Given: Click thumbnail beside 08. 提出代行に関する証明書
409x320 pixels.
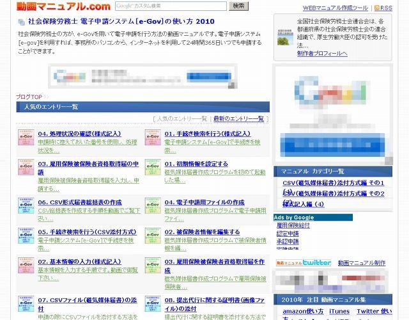Looking at the screenshot, I should (153, 303).
